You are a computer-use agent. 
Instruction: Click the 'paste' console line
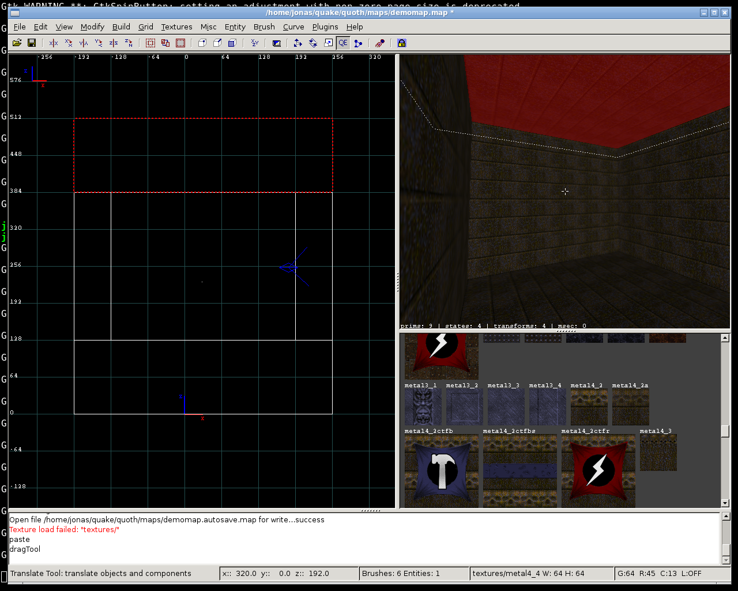20,539
